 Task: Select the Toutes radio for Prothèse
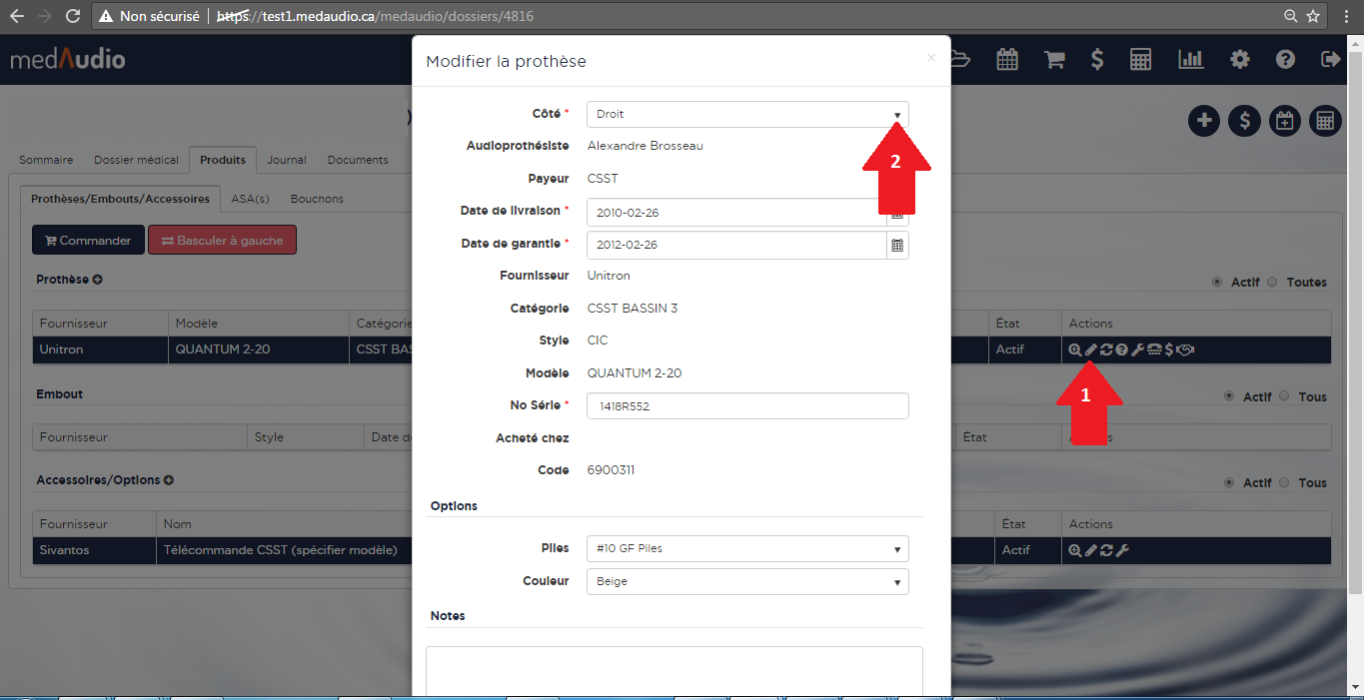point(1272,283)
